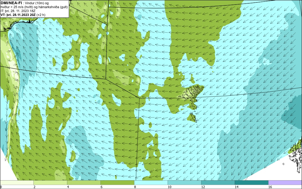Click the DMI/NEA-FI title text
Image resolution: width=302 pixels, height=189 pixels.
click(11, 3)
